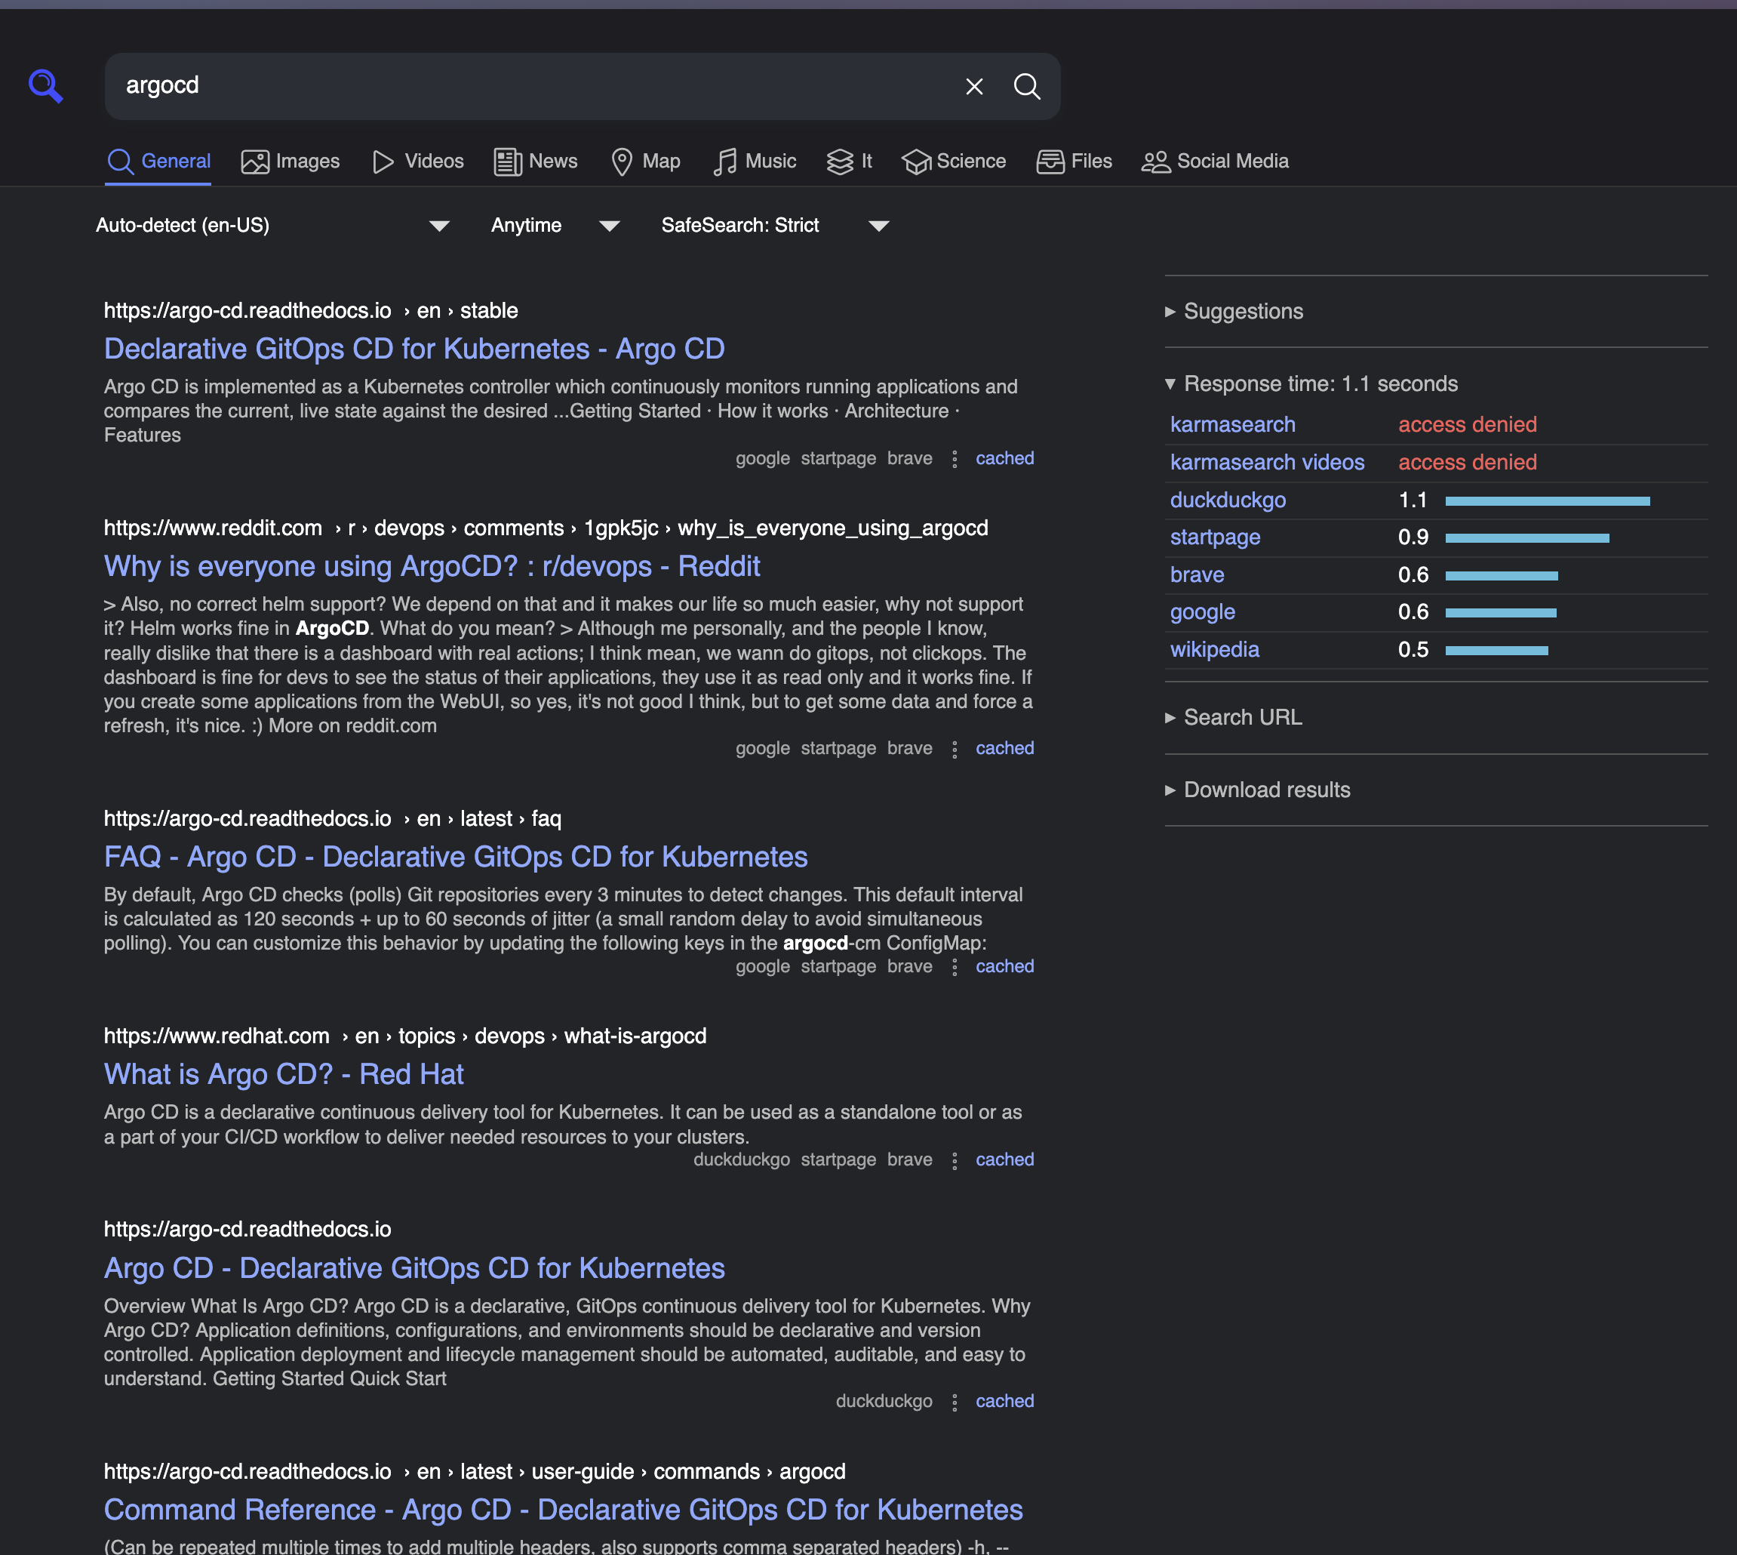The image size is (1737, 1555).
Task: Click the wikipedia response time bar
Action: click(x=1496, y=651)
